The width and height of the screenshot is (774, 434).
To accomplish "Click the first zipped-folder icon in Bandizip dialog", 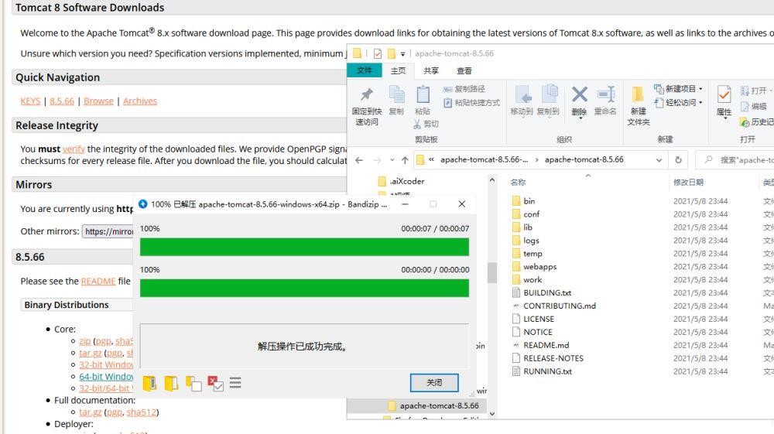I will coord(149,382).
